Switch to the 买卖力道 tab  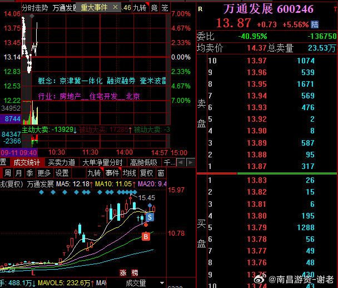point(62,162)
